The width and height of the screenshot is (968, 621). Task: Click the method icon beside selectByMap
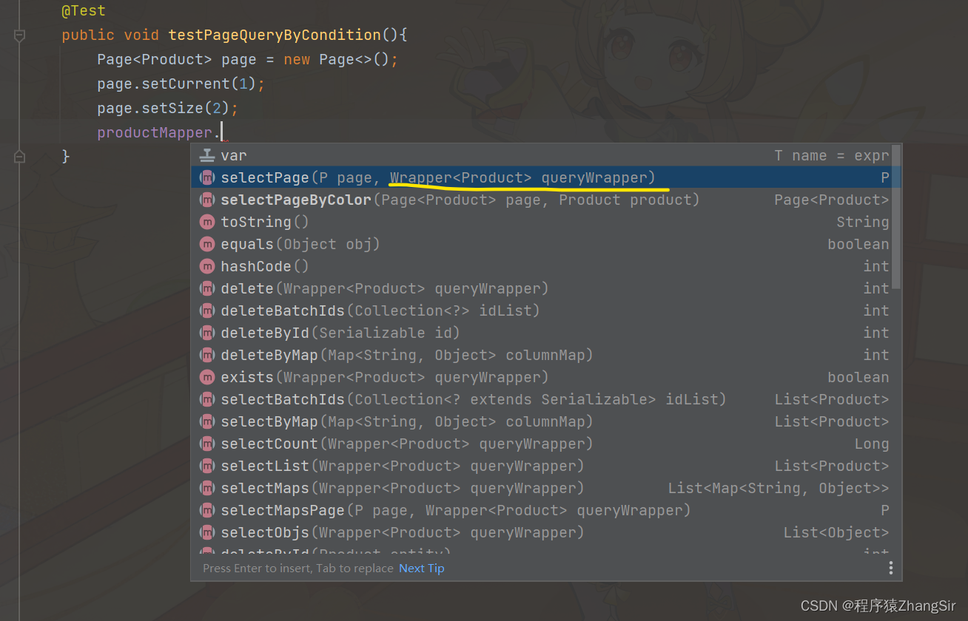[207, 421]
